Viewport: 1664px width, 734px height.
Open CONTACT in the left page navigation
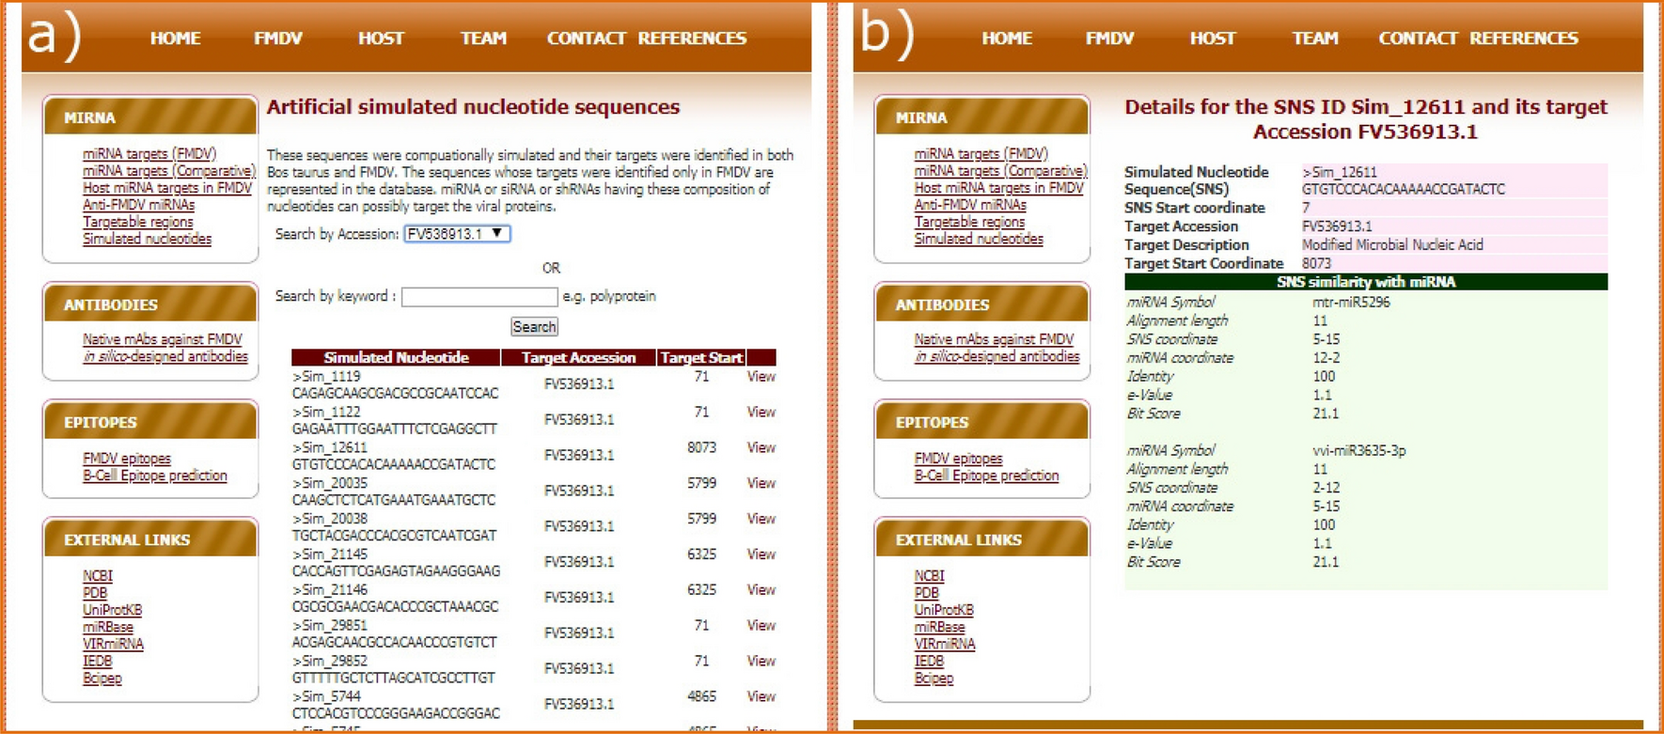click(x=587, y=39)
